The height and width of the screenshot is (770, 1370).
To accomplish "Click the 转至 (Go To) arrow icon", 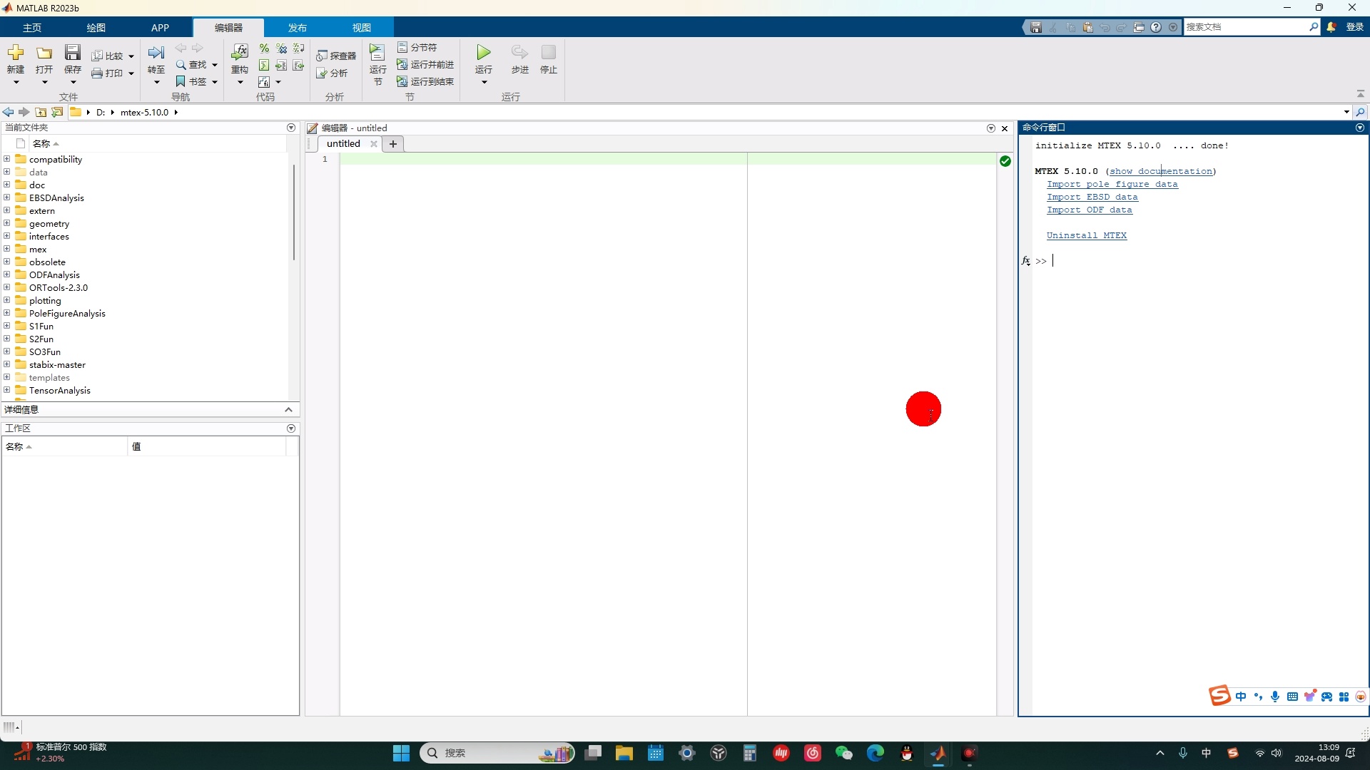I will pyautogui.click(x=156, y=53).
